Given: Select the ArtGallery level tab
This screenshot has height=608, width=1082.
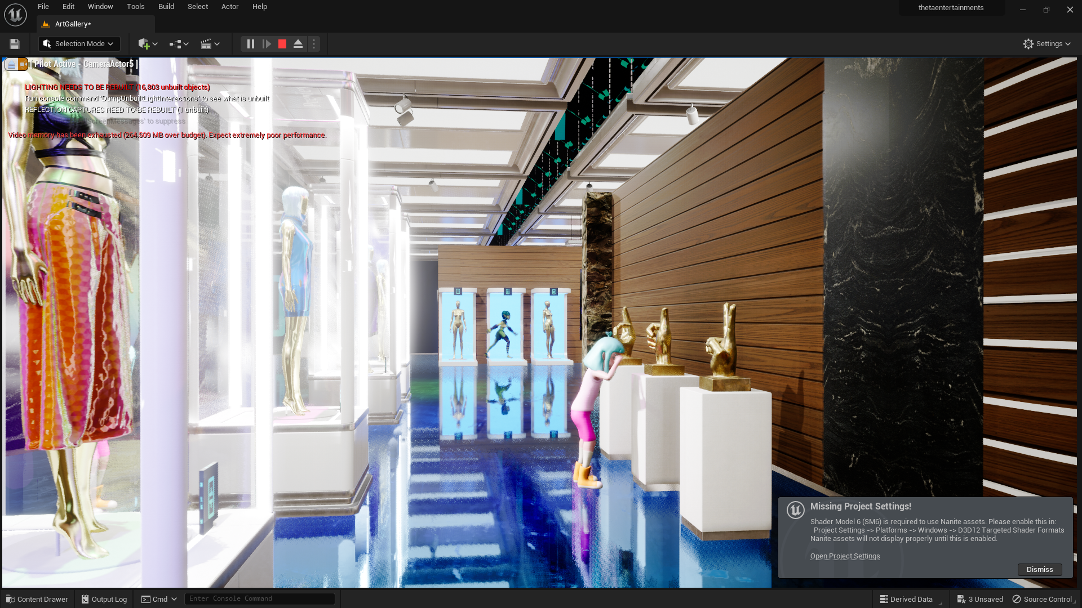Looking at the screenshot, I should tap(73, 24).
